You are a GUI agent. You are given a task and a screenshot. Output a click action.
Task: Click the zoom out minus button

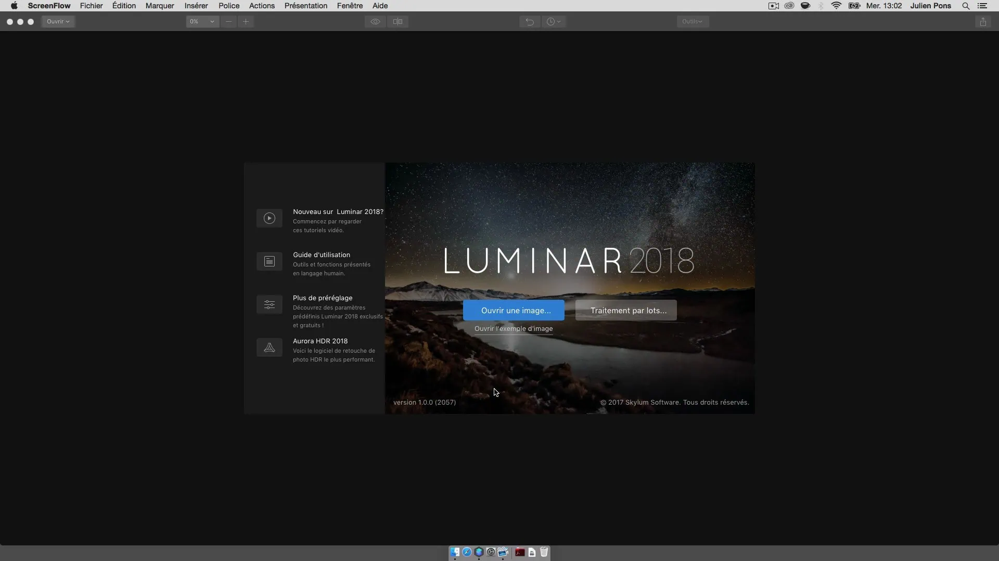click(228, 22)
